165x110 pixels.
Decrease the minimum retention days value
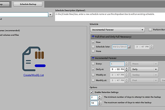(100, 98)
